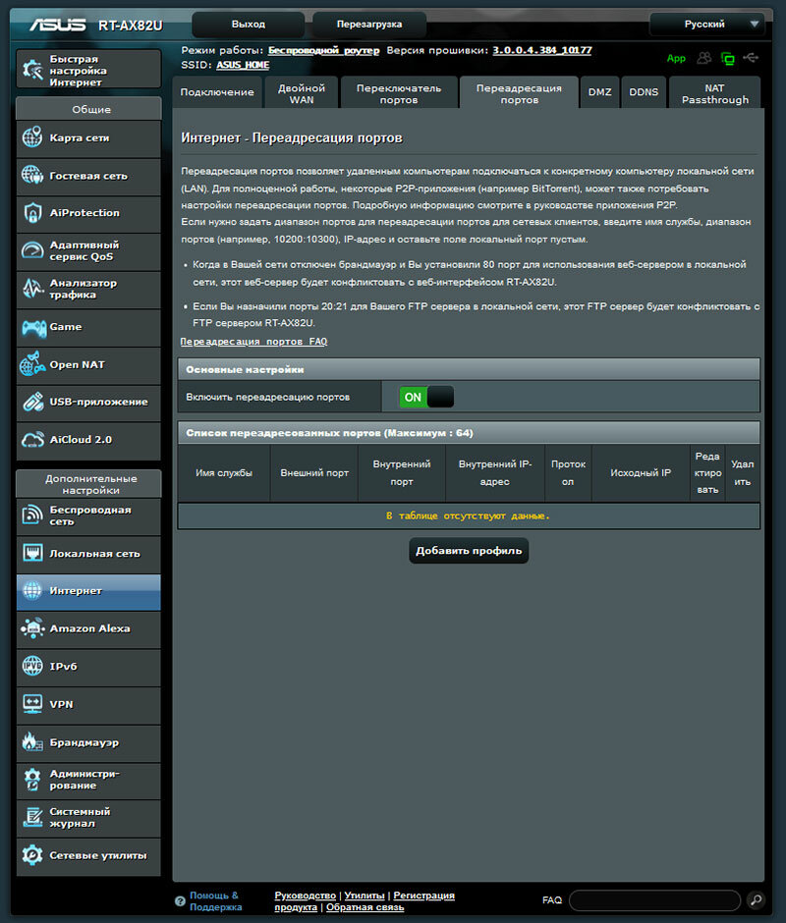Focus the FAQ search input field
Viewport: 786px width, 923px height.
click(x=654, y=900)
